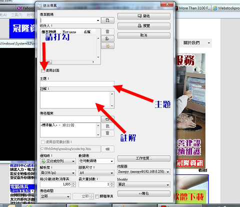Expand the fax number combo box dropdown
Screen dimensions: 240x207
98,20
